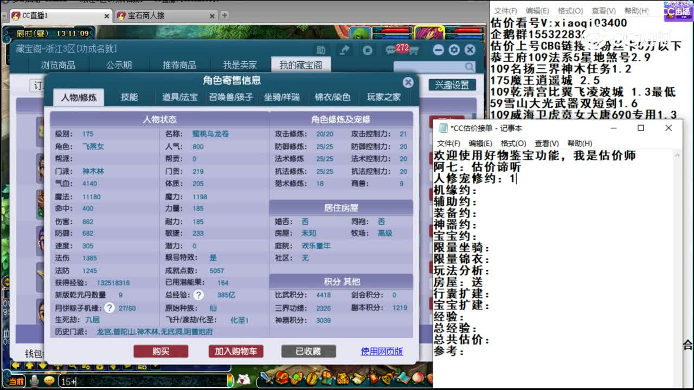The width and height of the screenshot is (694, 390).
Task: Open 文件(F) menu in CC估价接单 Notepad
Action: click(448, 143)
